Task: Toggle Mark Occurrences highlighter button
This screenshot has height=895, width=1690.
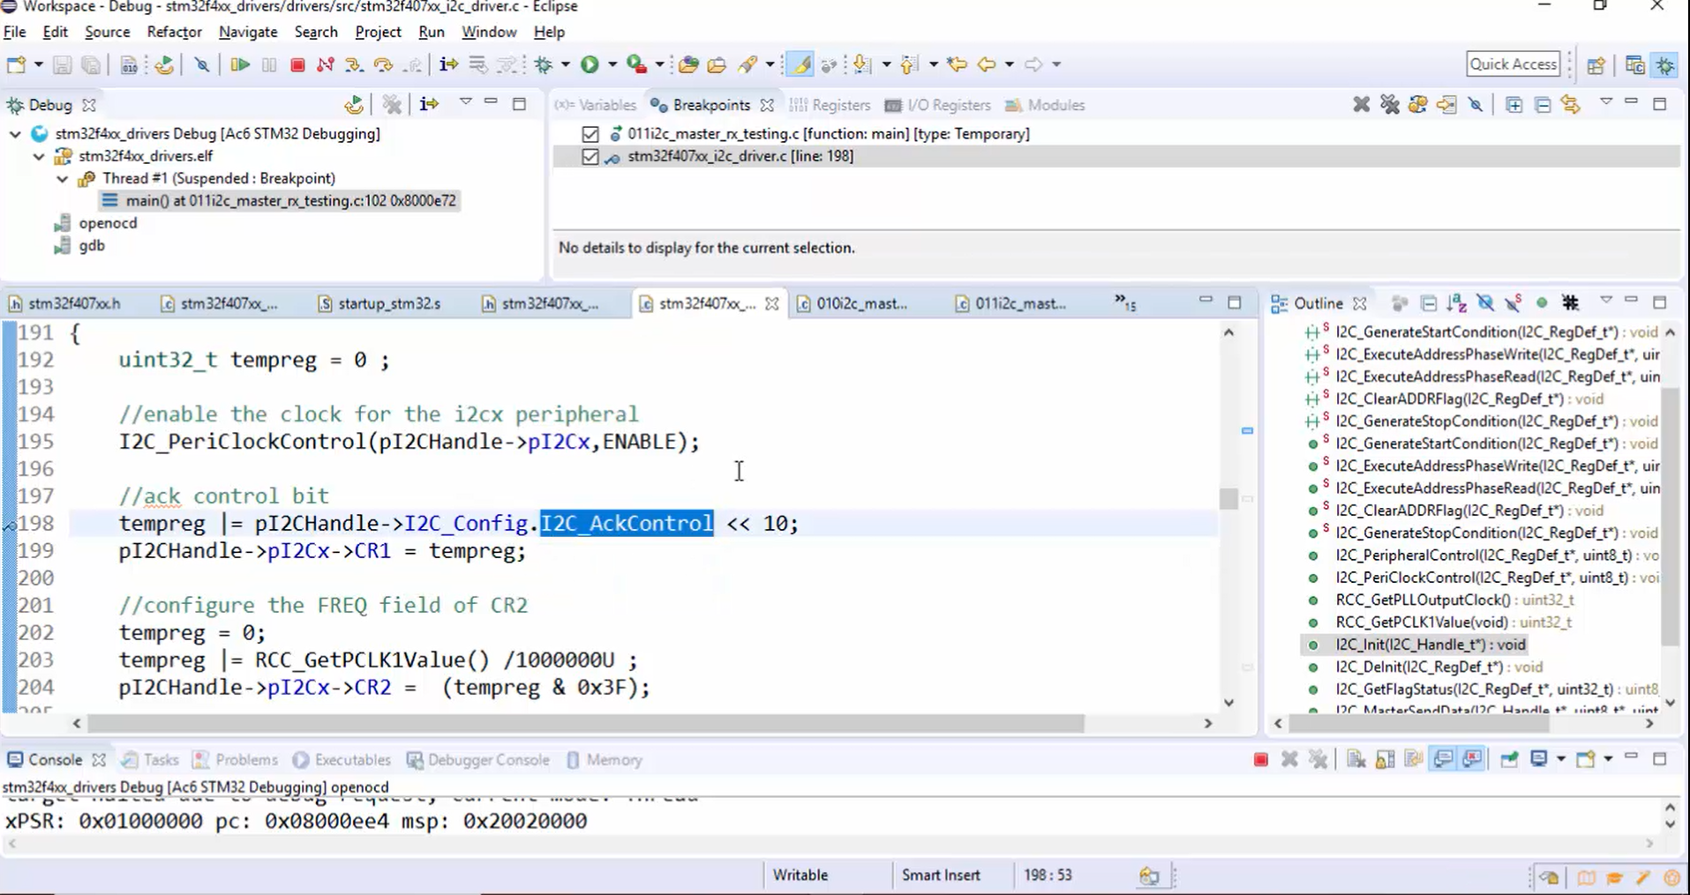Action: point(800,64)
